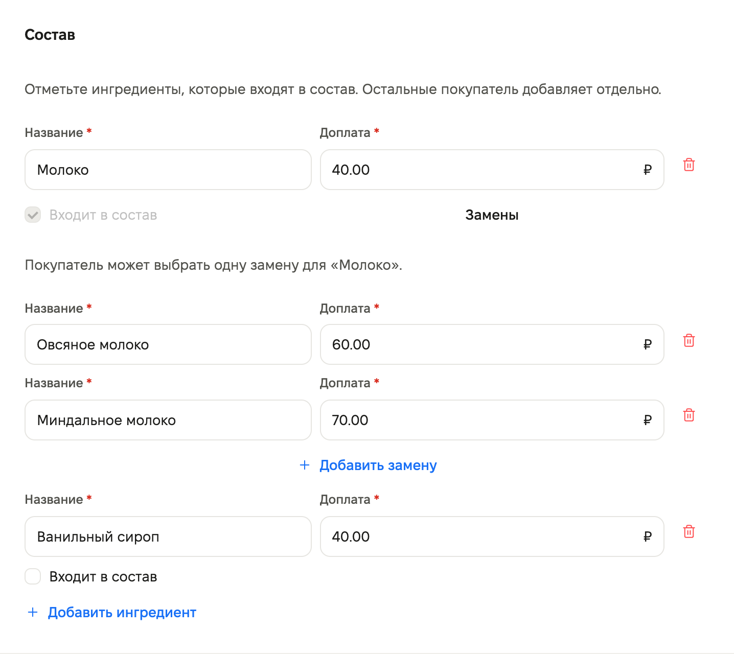This screenshot has width=734, height=654.
Task: Remove Ванильный сироп using the trash icon
Action: click(x=689, y=532)
